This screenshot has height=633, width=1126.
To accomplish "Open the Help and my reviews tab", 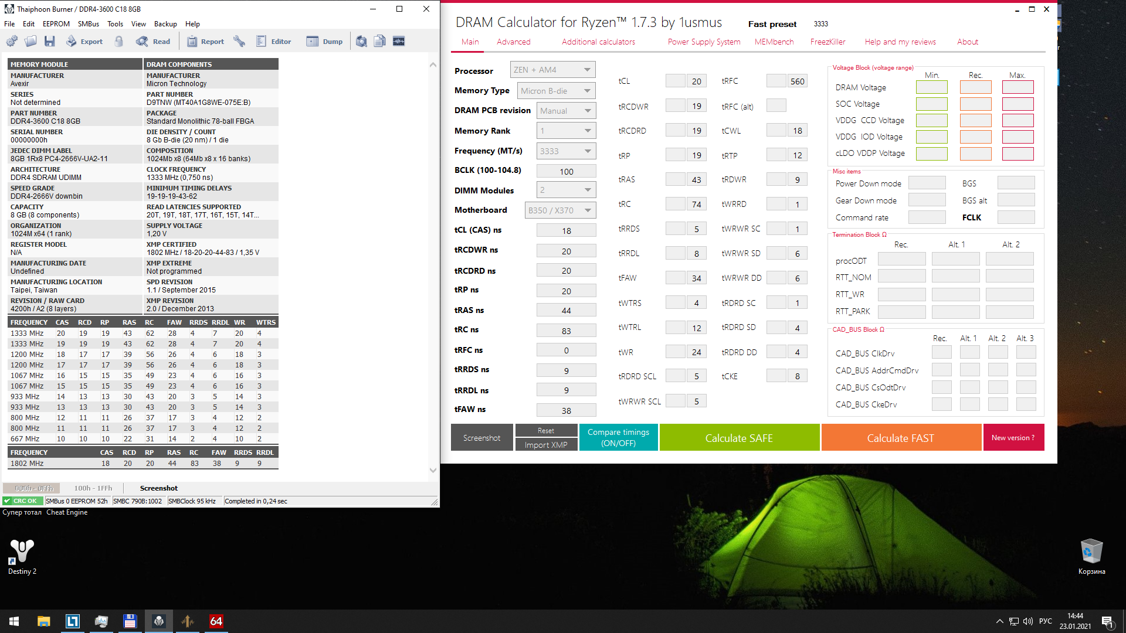I will 900,42.
